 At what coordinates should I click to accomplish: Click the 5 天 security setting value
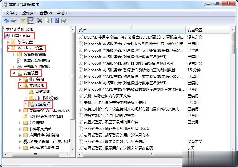(191, 148)
